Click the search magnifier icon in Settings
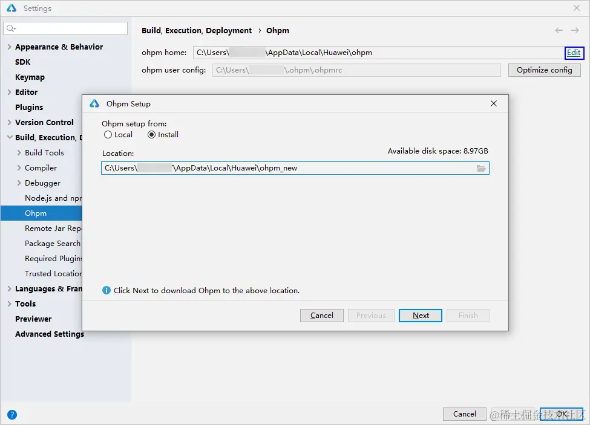The image size is (590, 425). pyautogui.click(x=11, y=28)
